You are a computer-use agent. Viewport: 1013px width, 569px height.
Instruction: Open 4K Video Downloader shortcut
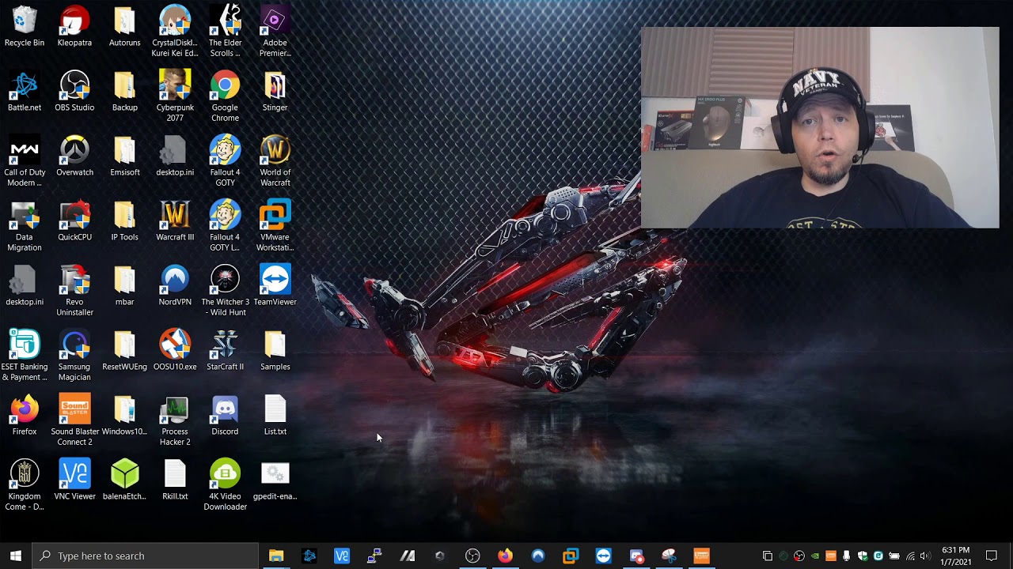(225, 485)
